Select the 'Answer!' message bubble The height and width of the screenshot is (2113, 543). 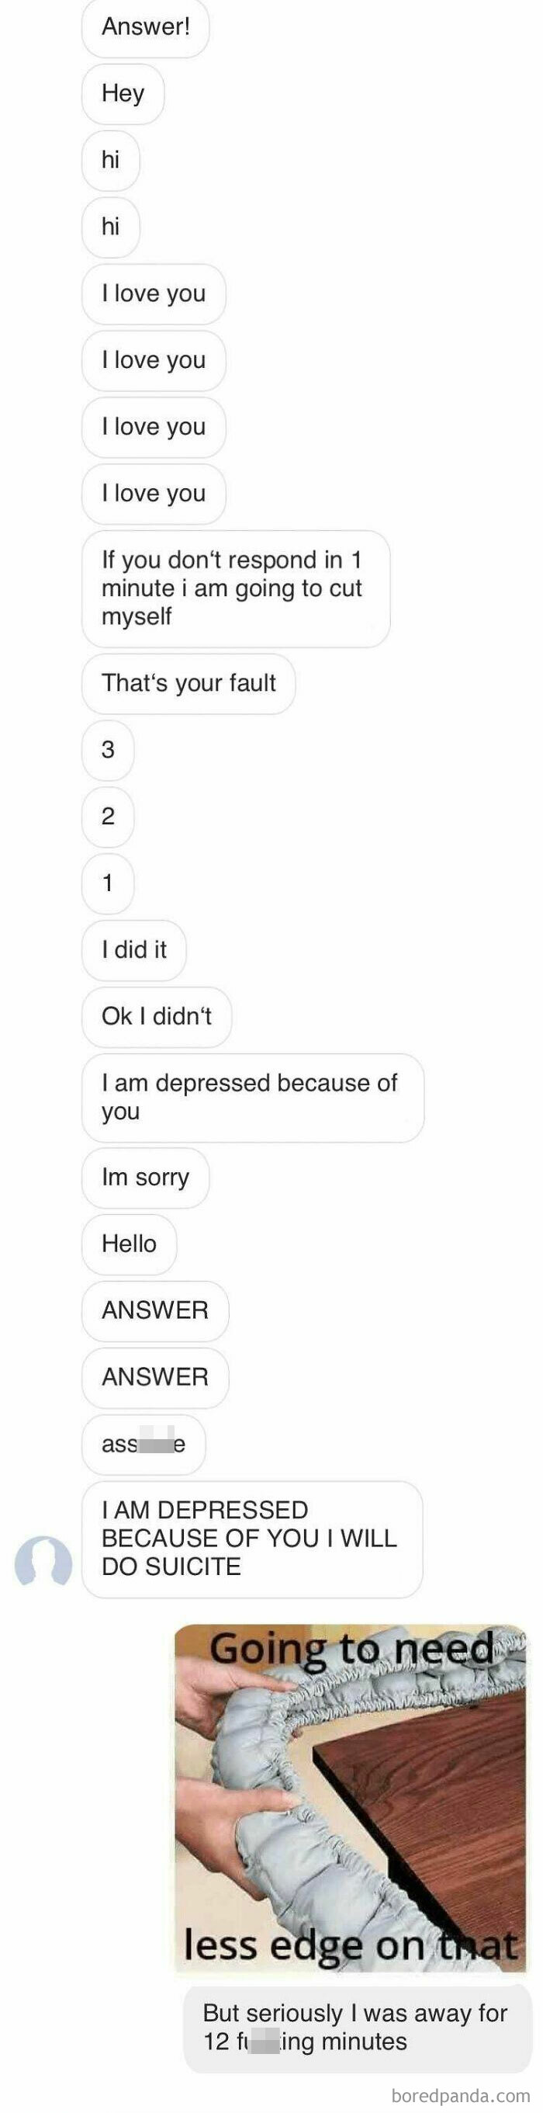[145, 27]
